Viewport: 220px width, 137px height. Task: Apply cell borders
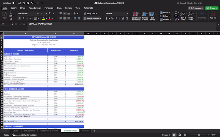tap(35, 18)
